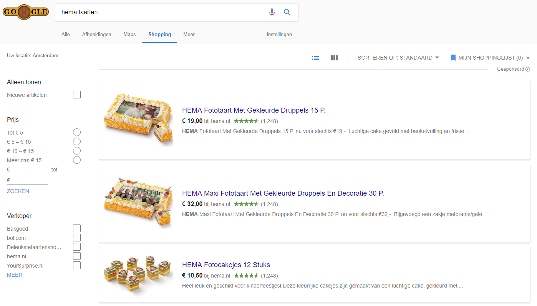Click the ZOEKEN price filter link
This screenshot has height=306, width=537.
pos(18,191)
